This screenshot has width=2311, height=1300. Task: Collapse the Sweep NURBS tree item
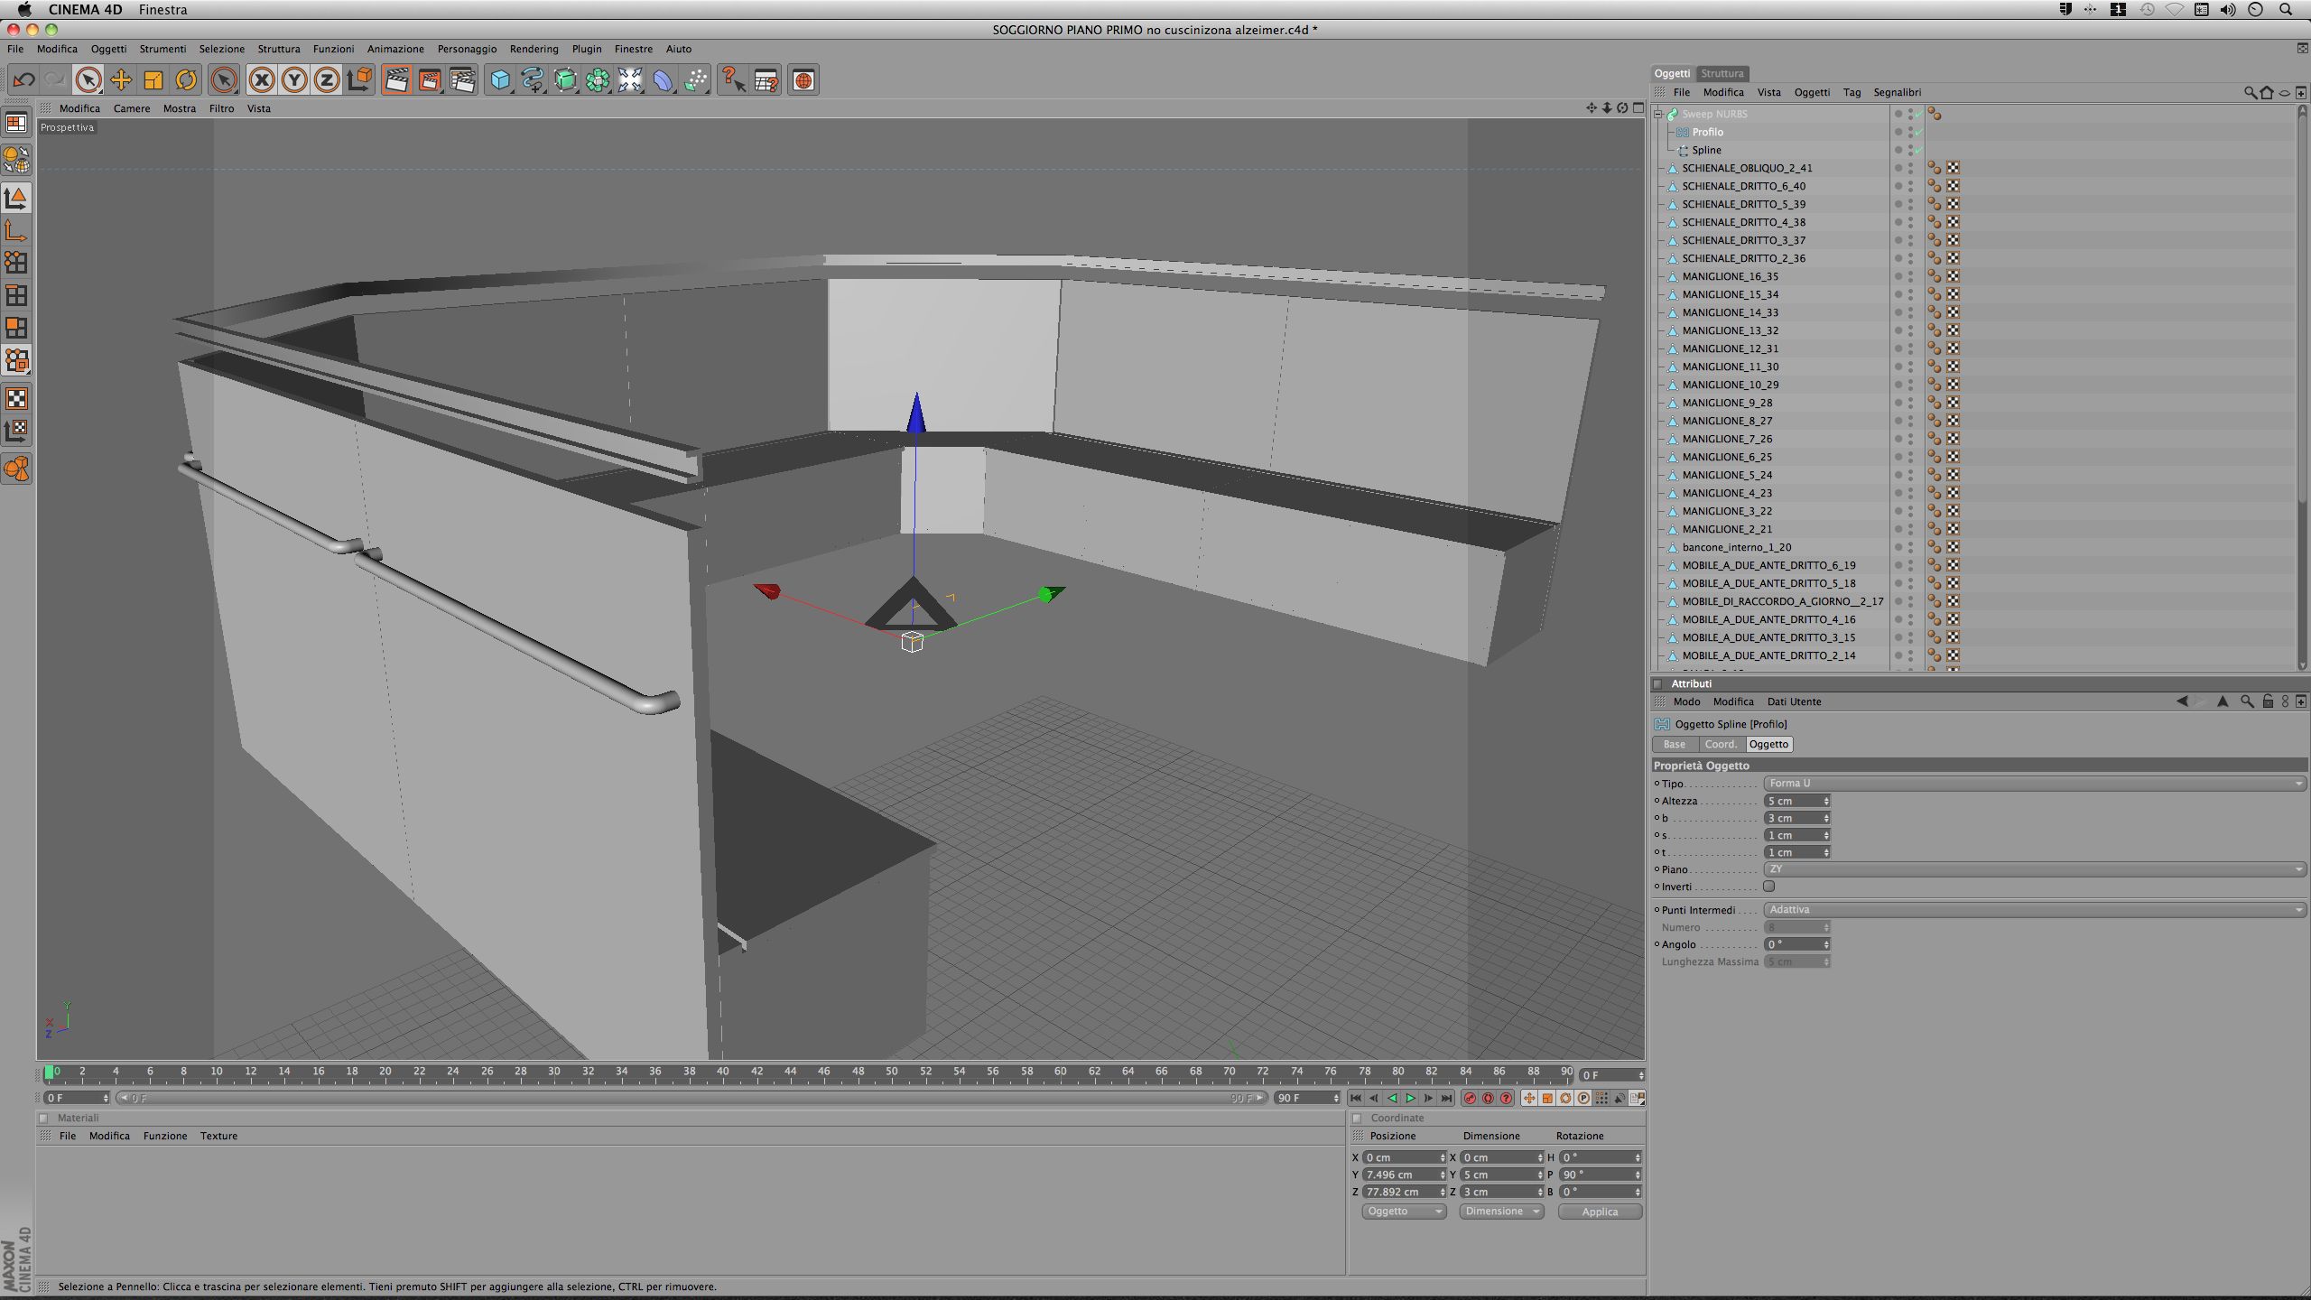click(x=1658, y=114)
